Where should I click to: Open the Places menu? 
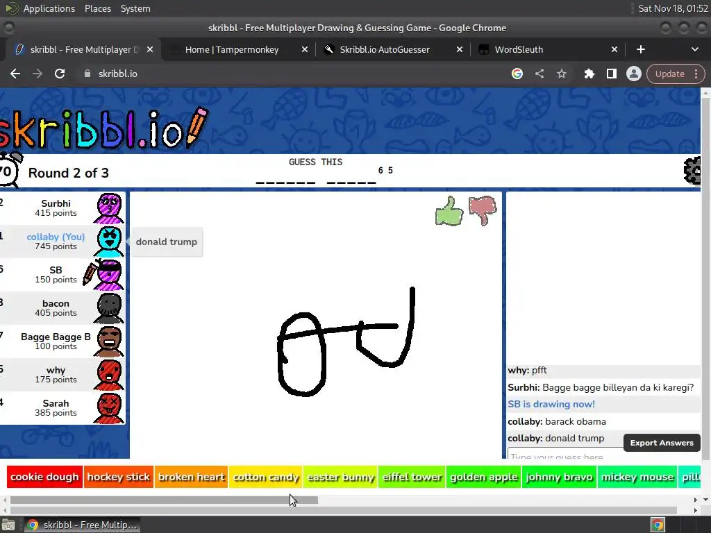pyautogui.click(x=97, y=8)
